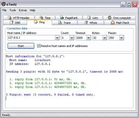Screen dimensions: 139x118
Task: Click the Mail-Check envelope icon
Action: coord(113,23)
